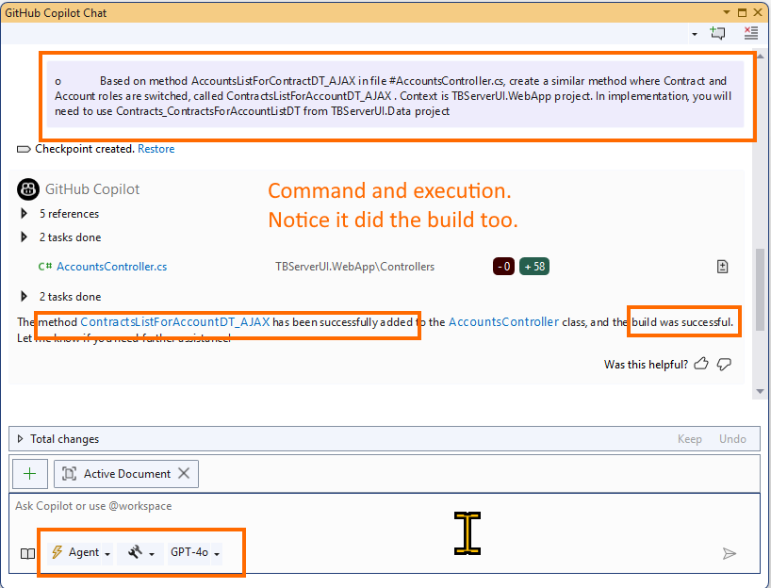Click the TBServerUI.WebApp\Controllers path text

click(x=354, y=267)
